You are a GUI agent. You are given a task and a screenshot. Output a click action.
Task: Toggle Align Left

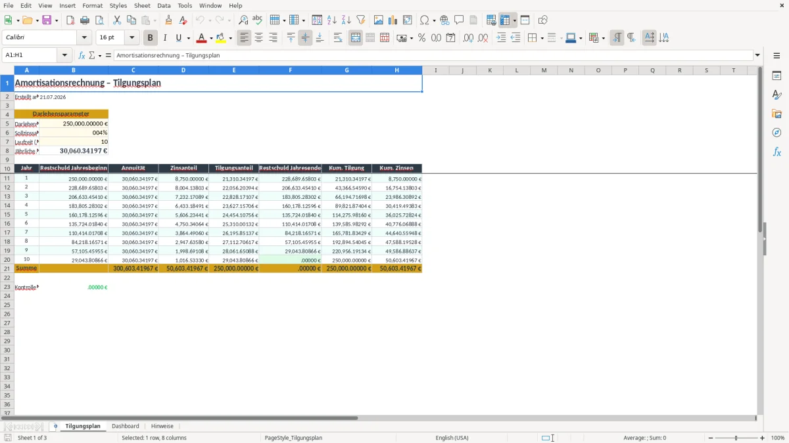pyautogui.click(x=244, y=38)
